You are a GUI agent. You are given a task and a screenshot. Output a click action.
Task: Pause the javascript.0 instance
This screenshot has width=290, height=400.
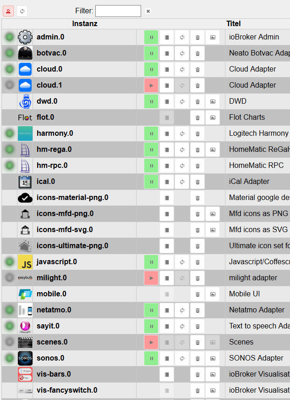pyautogui.click(x=151, y=262)
